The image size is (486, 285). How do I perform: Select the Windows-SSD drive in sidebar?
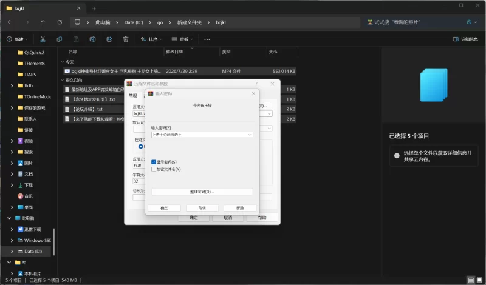click(x=34, y=241)
